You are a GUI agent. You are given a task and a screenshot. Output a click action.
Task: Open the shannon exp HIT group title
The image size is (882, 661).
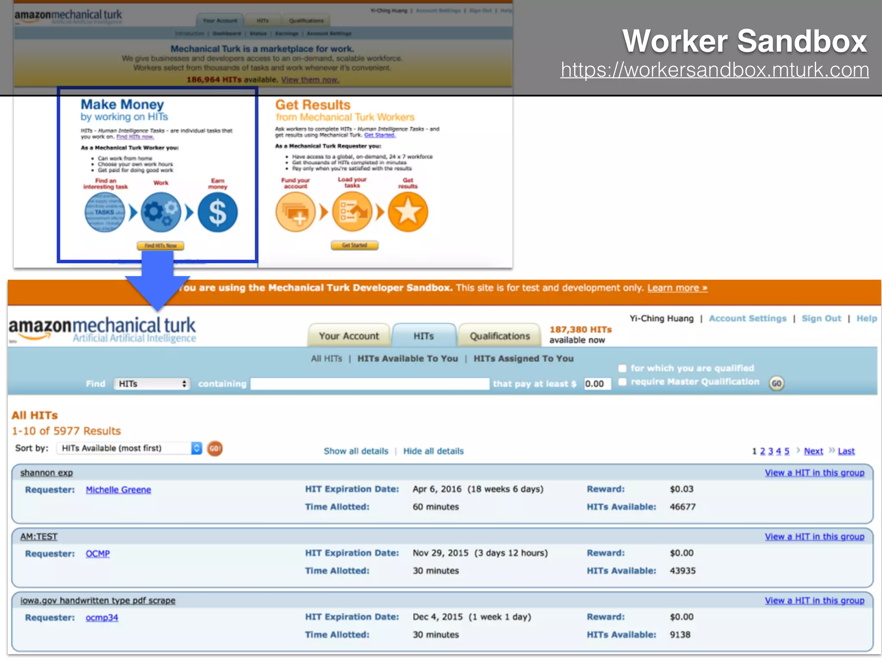click(x=47, y=473)
